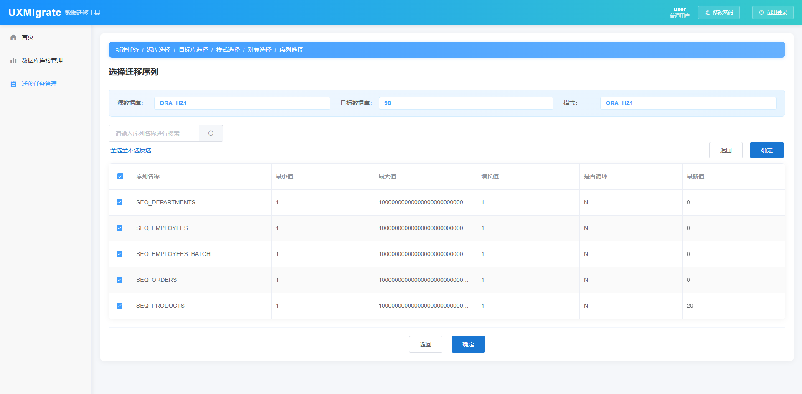Click the magnifier search icon button

211,133
